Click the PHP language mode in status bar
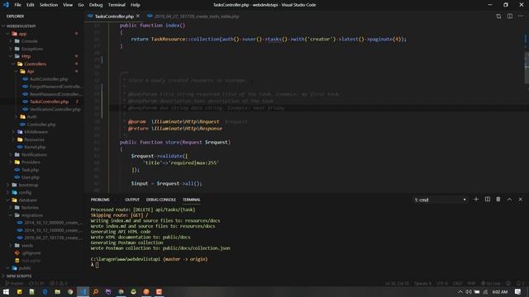Viewport: 529px width, 297px height. pos(471,283)
